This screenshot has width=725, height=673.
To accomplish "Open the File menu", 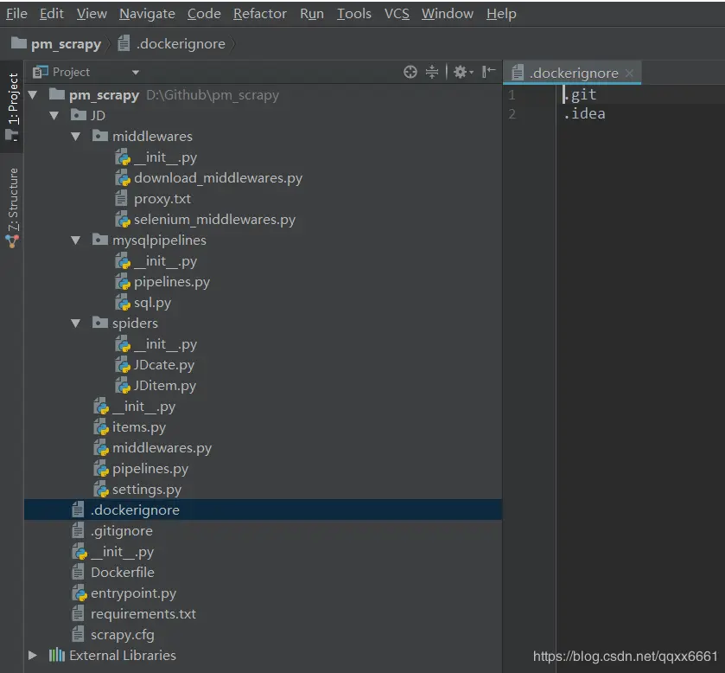I will (x=16, y=14).
